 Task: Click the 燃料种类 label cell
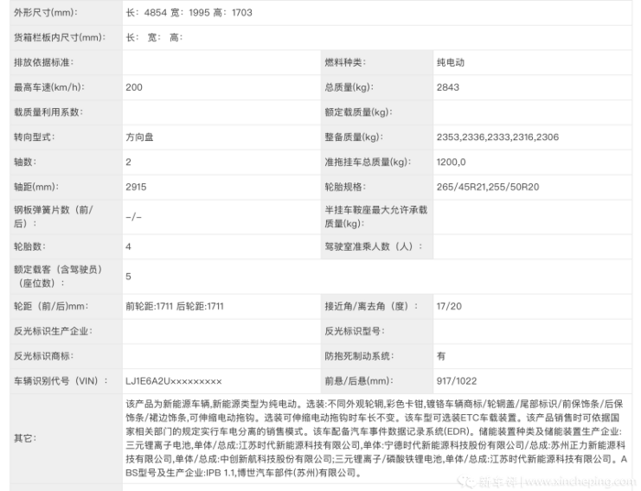tap(344, 62)
